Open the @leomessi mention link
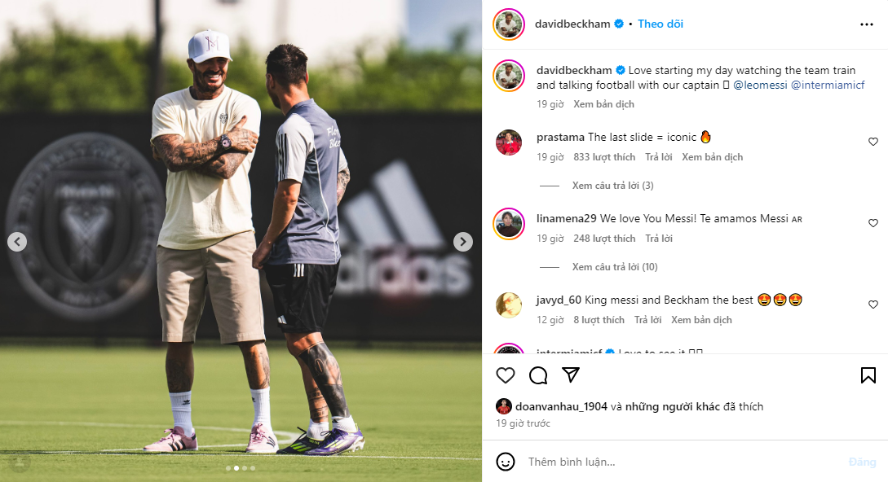 click(760, 85)
